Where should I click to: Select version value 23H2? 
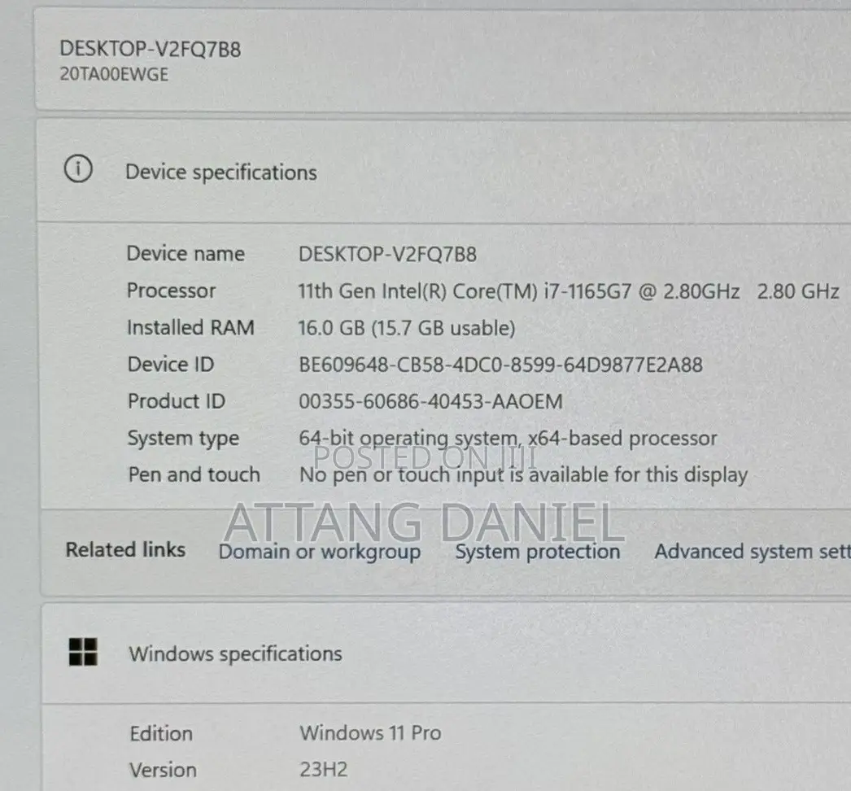tap(324, 770)
